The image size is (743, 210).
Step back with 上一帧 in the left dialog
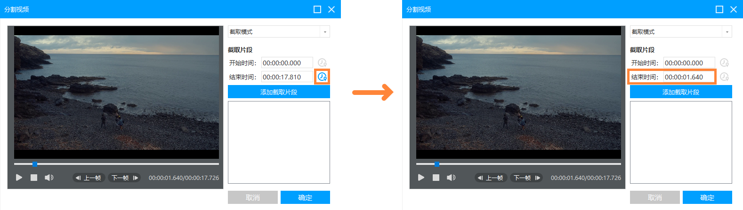click(88, 178)
